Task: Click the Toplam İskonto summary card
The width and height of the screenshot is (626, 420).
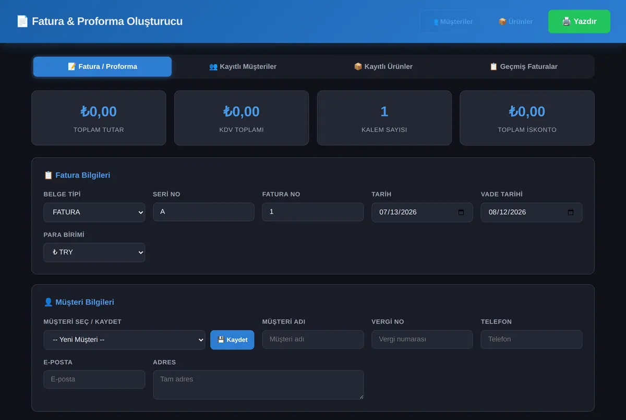Action: 527,118
